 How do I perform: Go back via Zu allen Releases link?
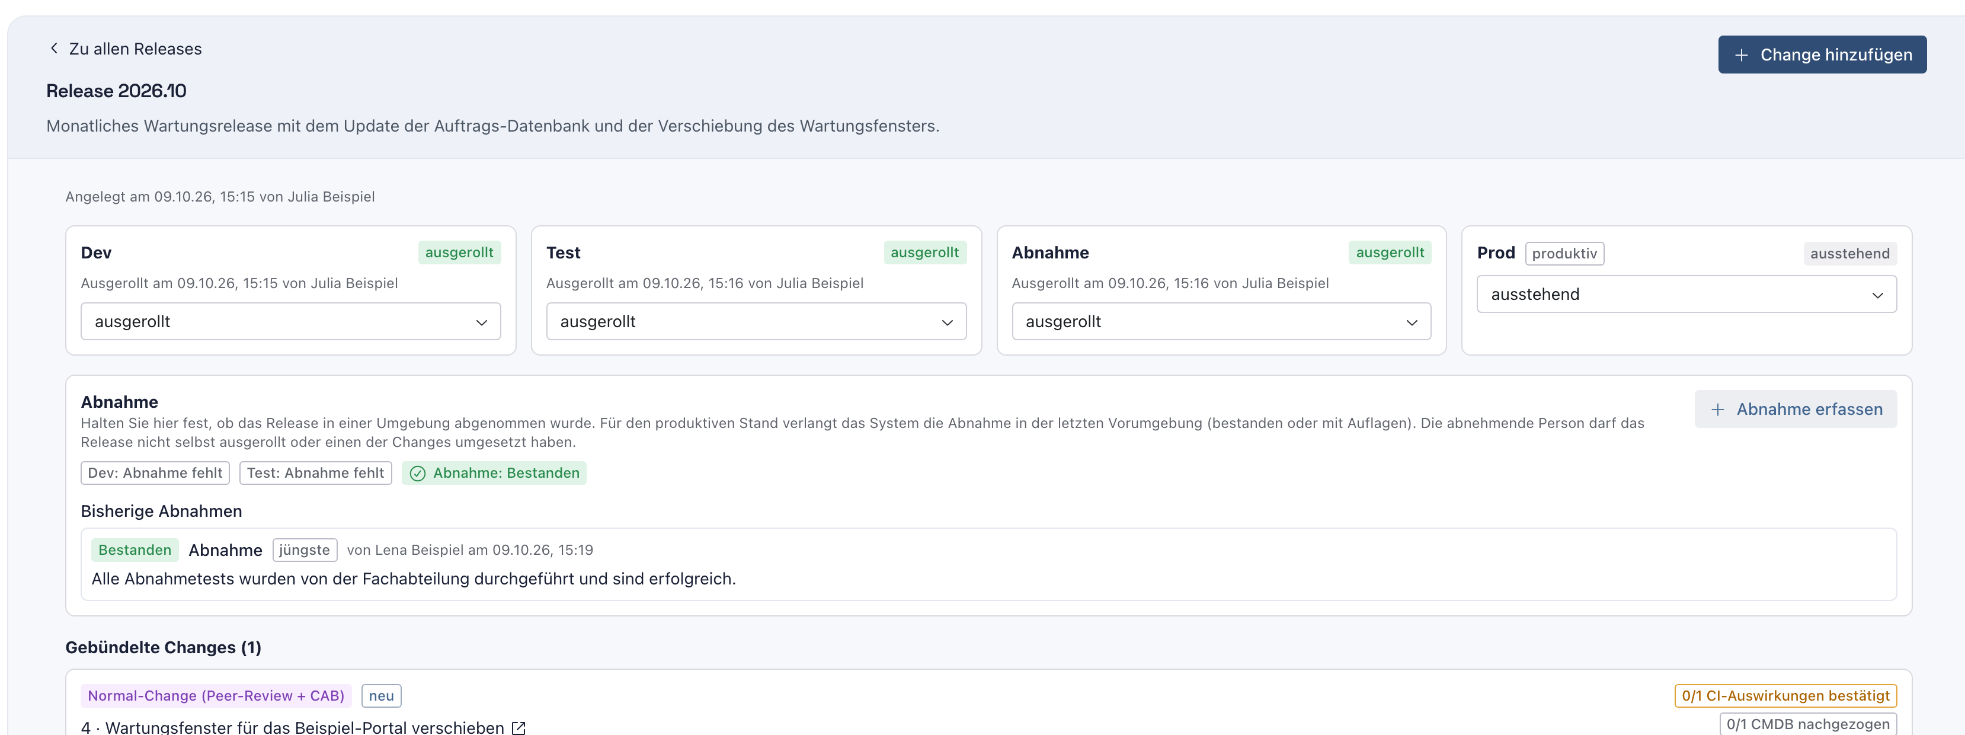click(x=126, y=49)
